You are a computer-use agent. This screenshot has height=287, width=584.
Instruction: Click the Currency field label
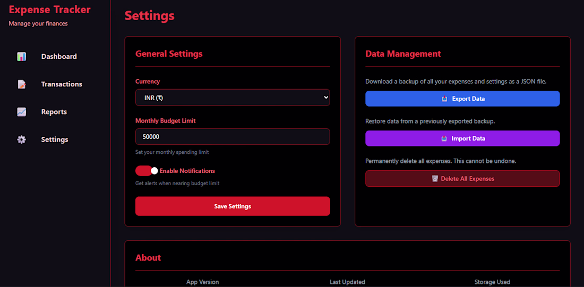(x=148, y=82)
